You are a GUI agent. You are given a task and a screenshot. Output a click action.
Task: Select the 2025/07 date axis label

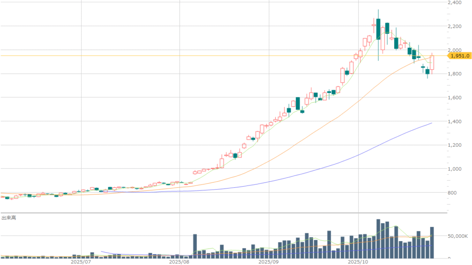tap(81, 261)
